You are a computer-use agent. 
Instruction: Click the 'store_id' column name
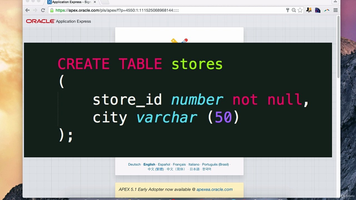coord(127,100)
